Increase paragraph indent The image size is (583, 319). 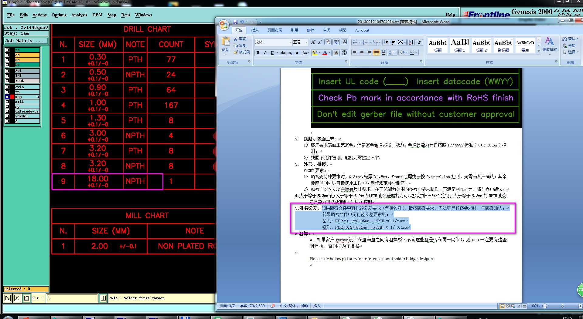coord(393,42)
